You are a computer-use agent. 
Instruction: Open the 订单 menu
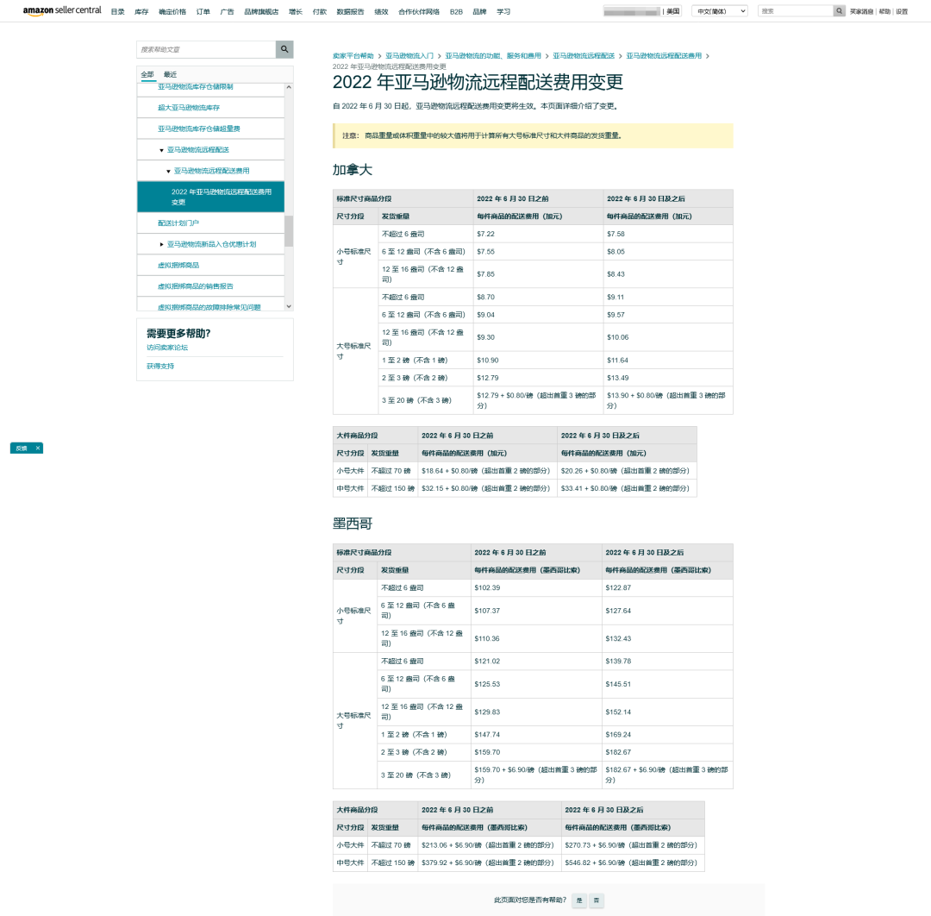(x=203, y=12)
